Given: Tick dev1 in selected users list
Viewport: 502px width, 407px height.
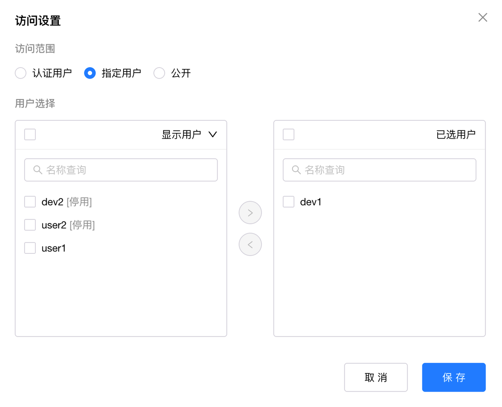Looking at the screenshot, I should coord(289,202).
